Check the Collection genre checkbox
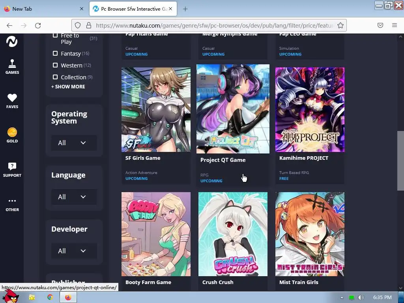The height and width of the screenshot is (303, 404). (x=55, y=77)
